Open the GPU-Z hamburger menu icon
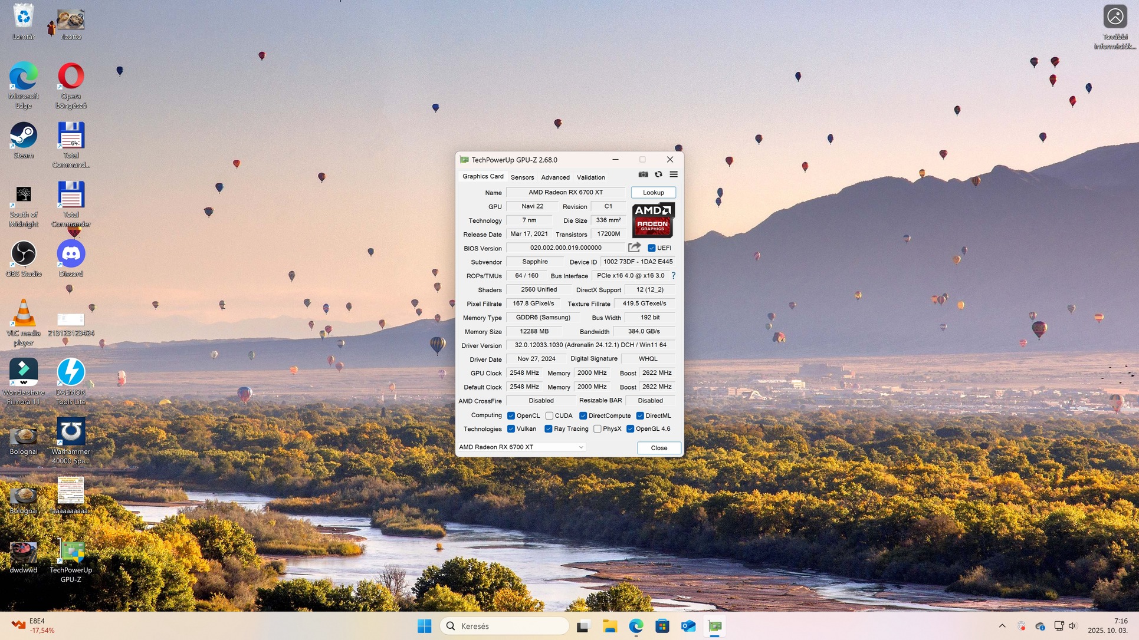The height and width of the screenshot is (640, 1139). click(x=674, y=174)
